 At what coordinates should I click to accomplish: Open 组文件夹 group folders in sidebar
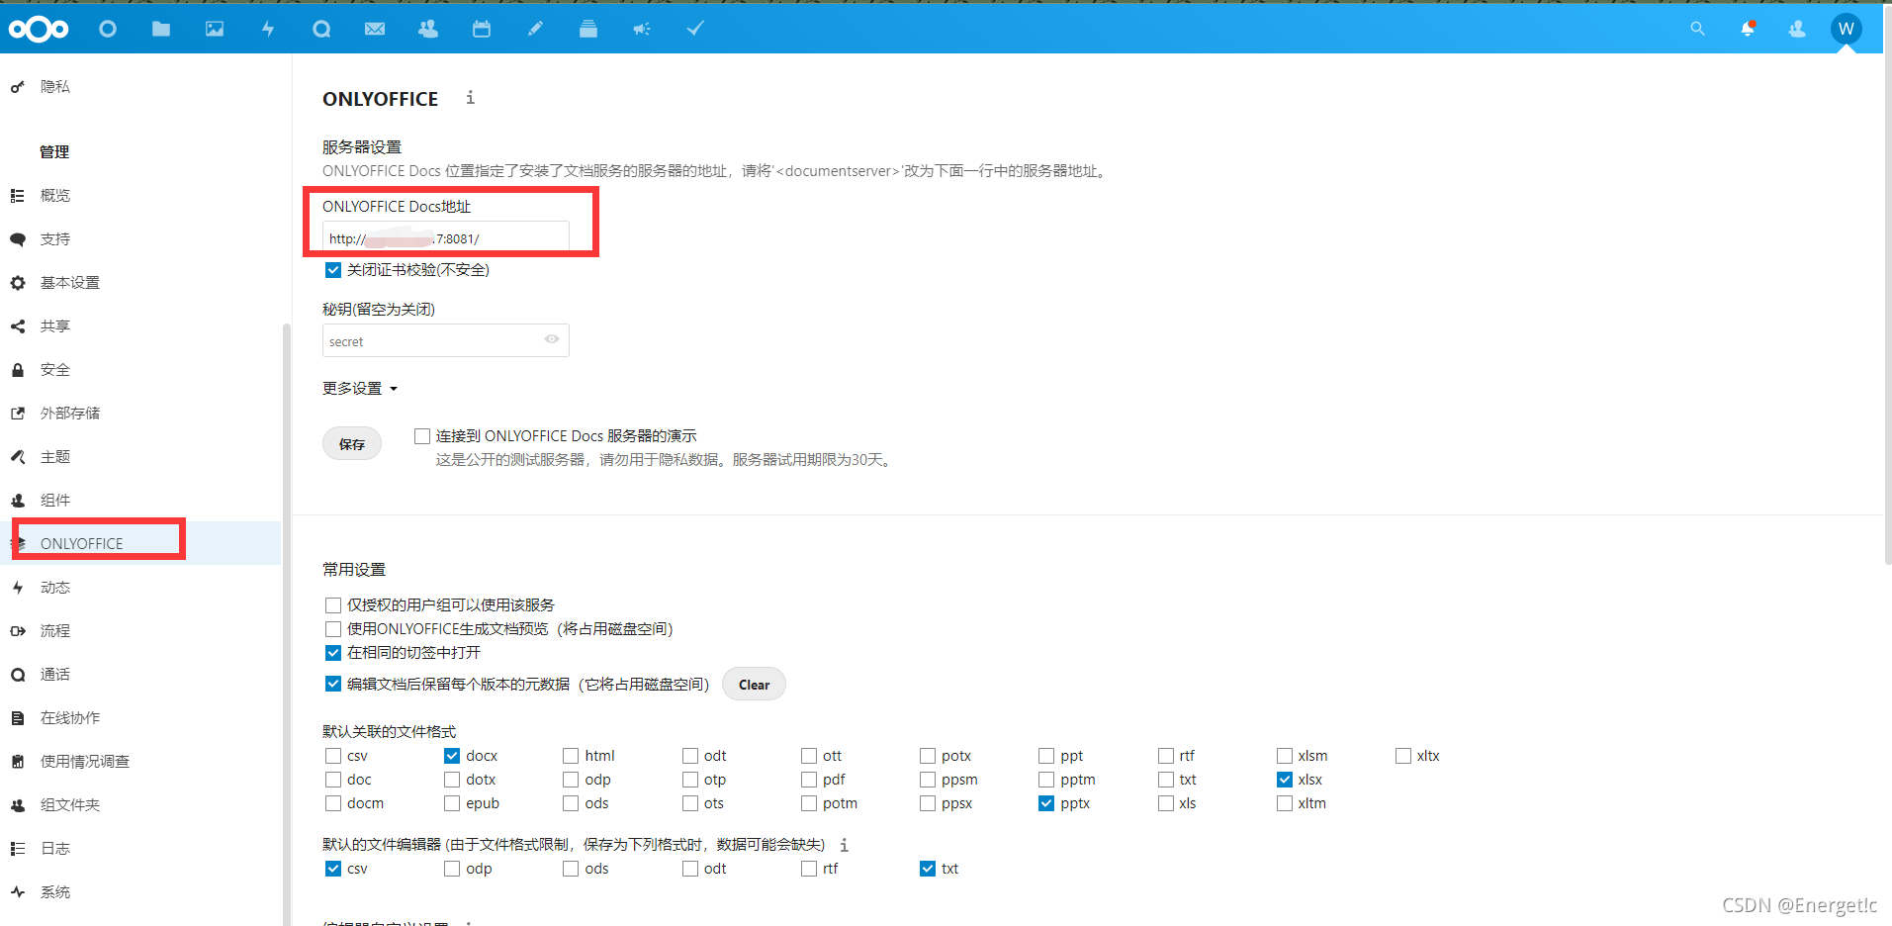pyautogui.click(x=69, y=805)
